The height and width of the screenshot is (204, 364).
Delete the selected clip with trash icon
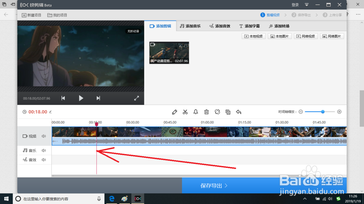[206, 112]
